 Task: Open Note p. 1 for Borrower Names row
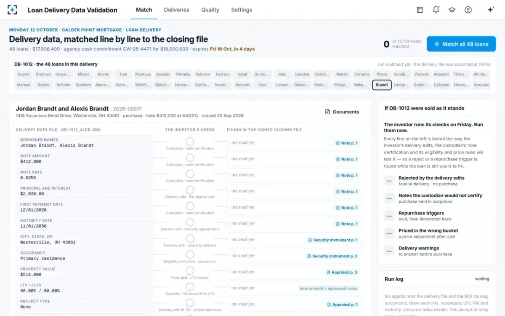pos(347,143)
